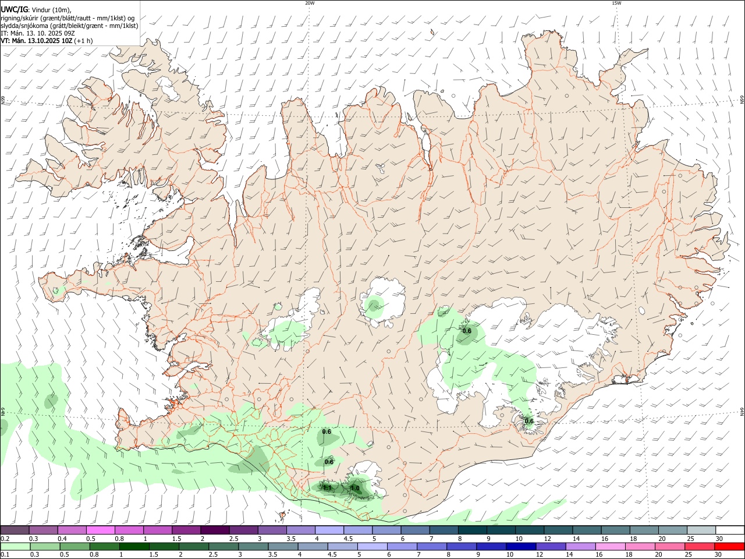
Task: Click the '0.2' label in the top legend
Action: (x=5, y=539)
